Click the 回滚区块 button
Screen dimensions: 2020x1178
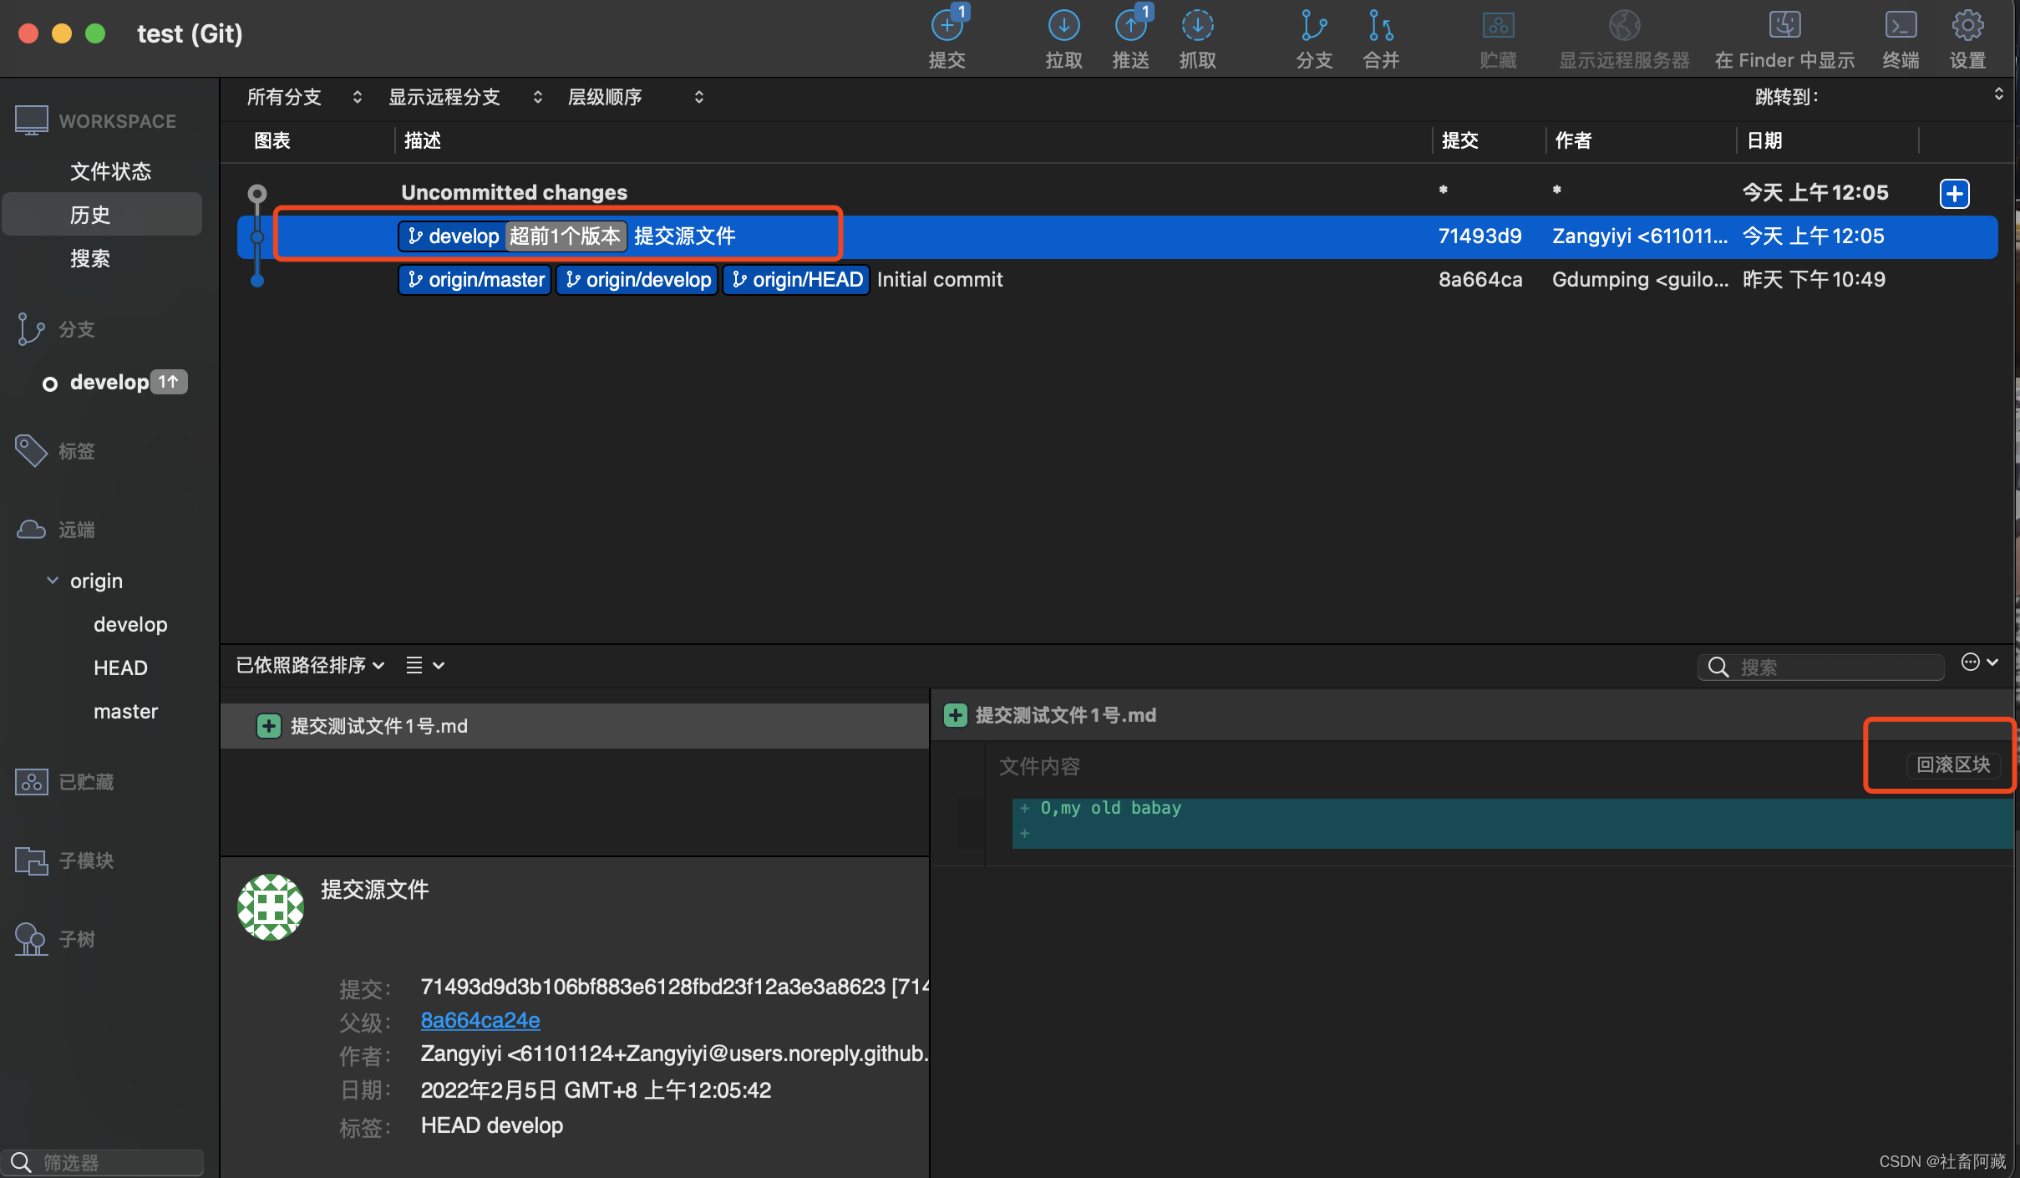coord(1952,764)
